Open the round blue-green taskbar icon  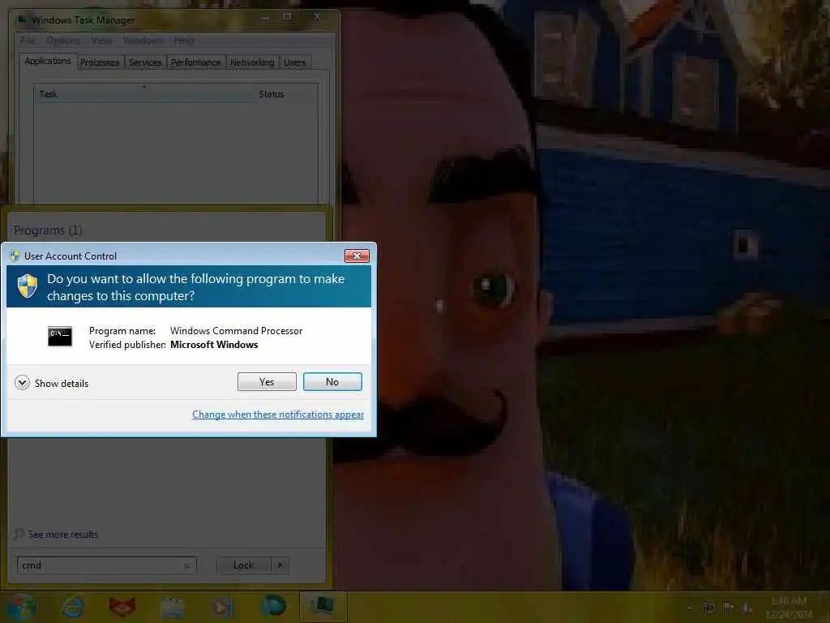pos(273,605)
